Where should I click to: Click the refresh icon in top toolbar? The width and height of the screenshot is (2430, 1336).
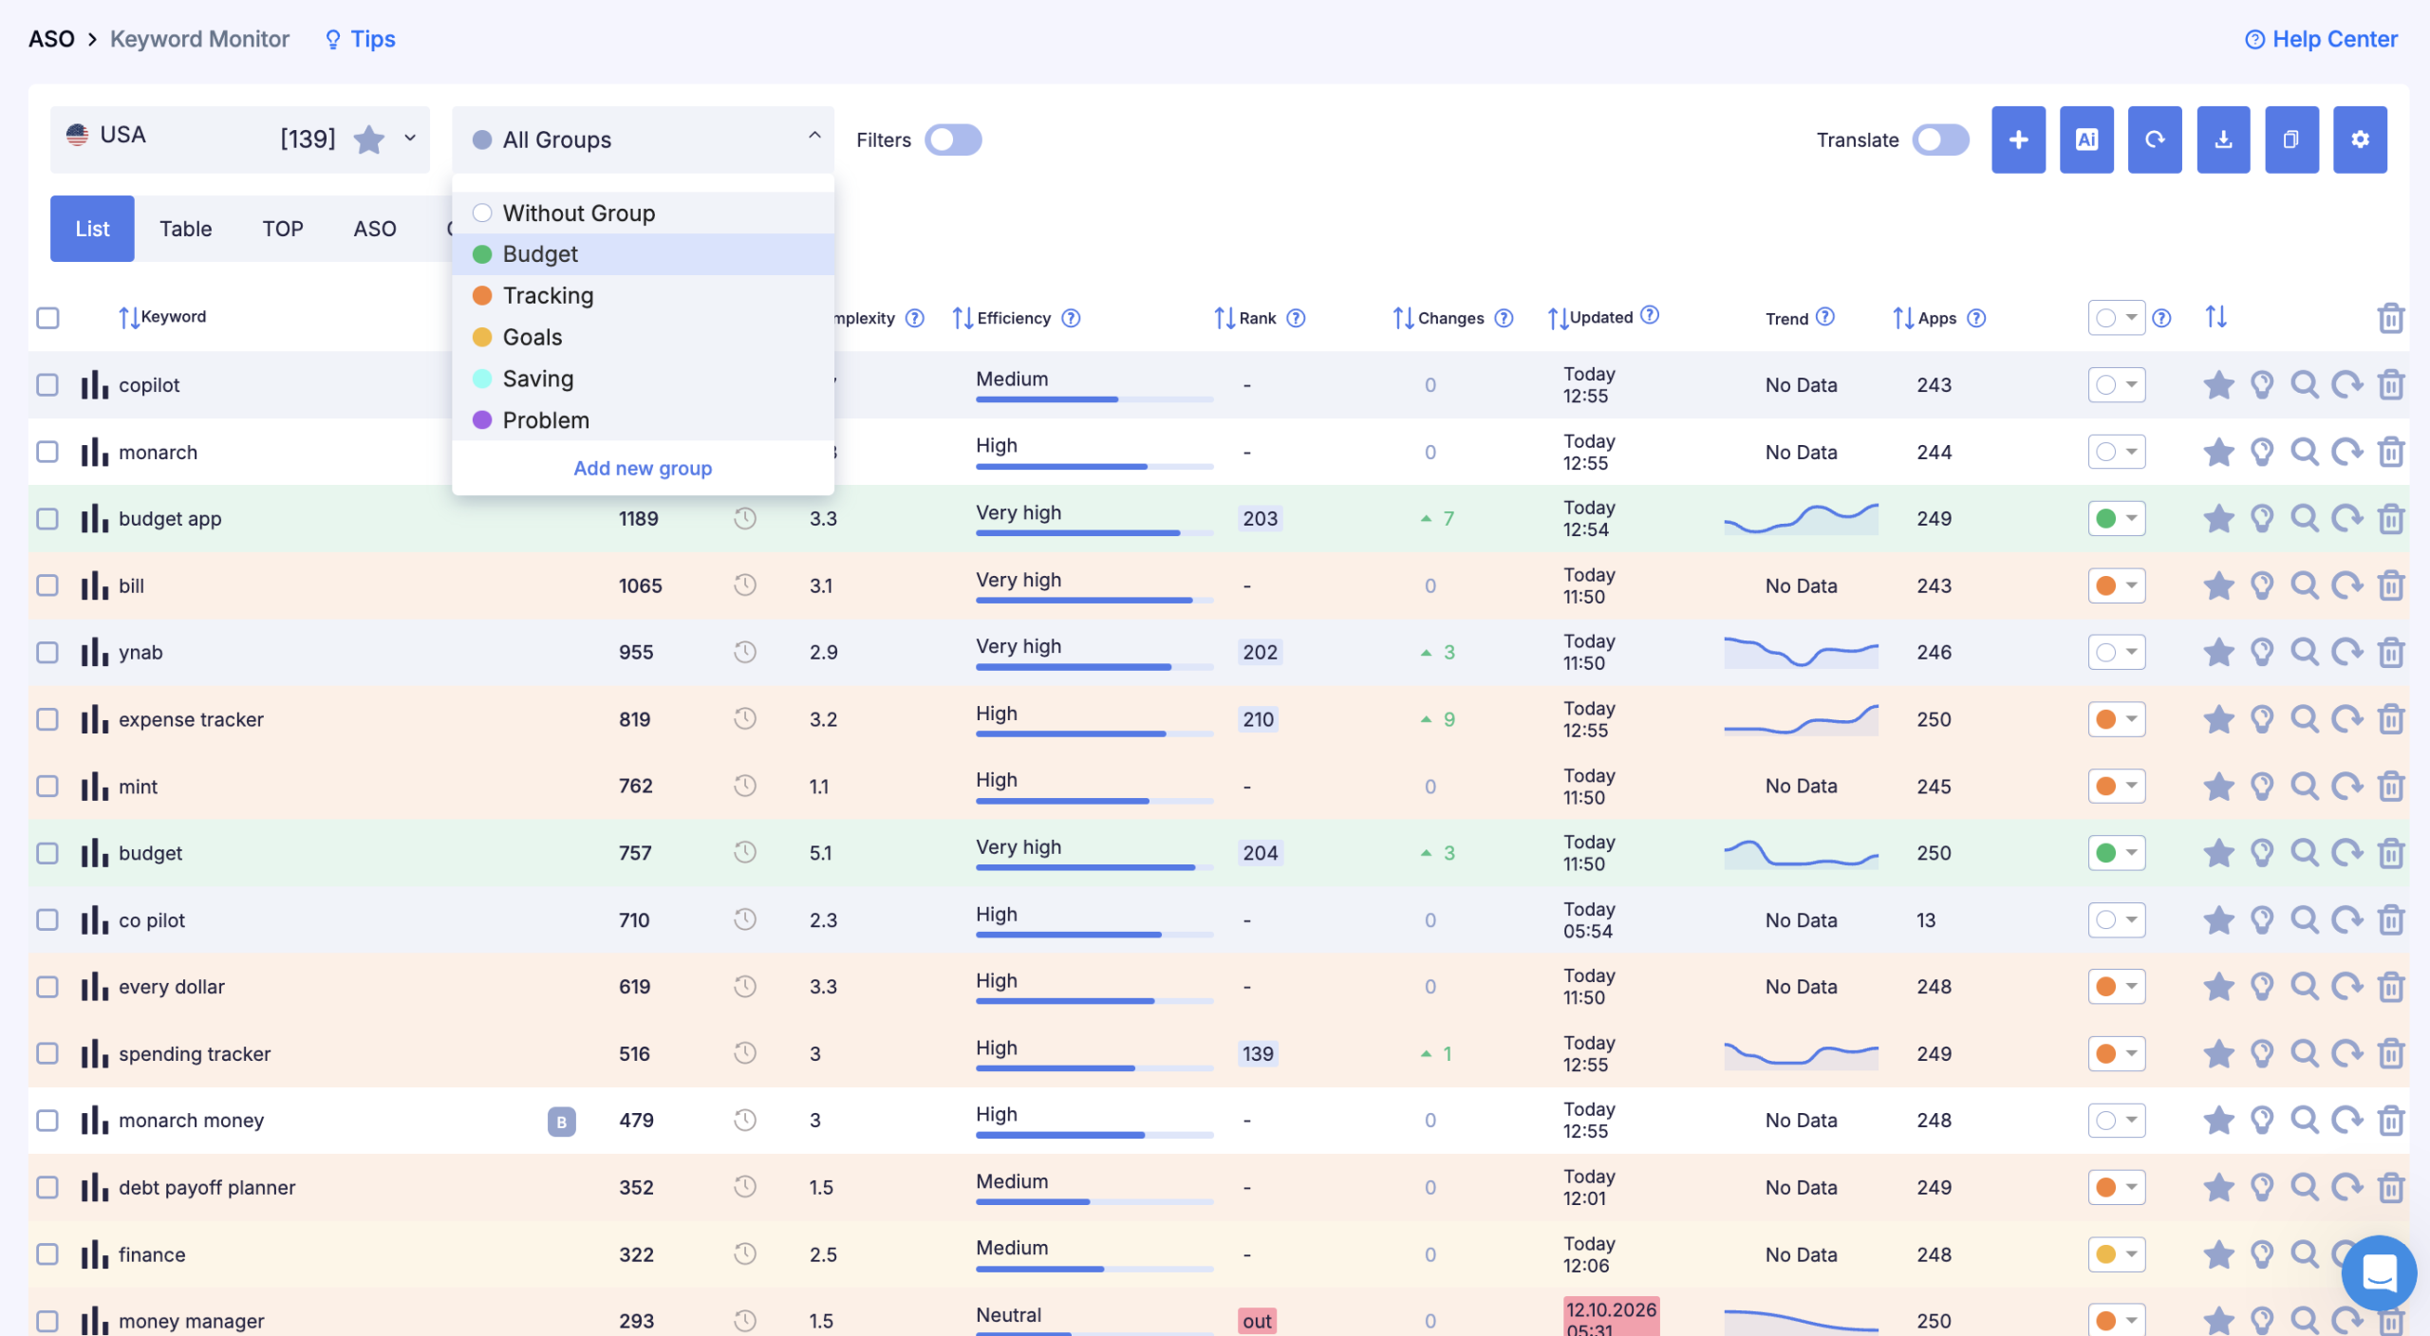coord(2155,139)
